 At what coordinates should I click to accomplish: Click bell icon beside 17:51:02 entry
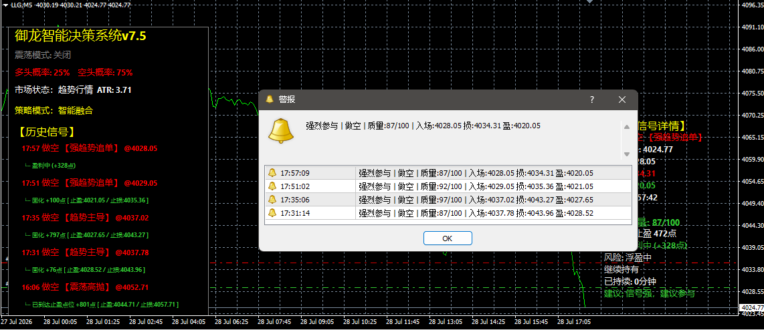(x=272, y=186)
